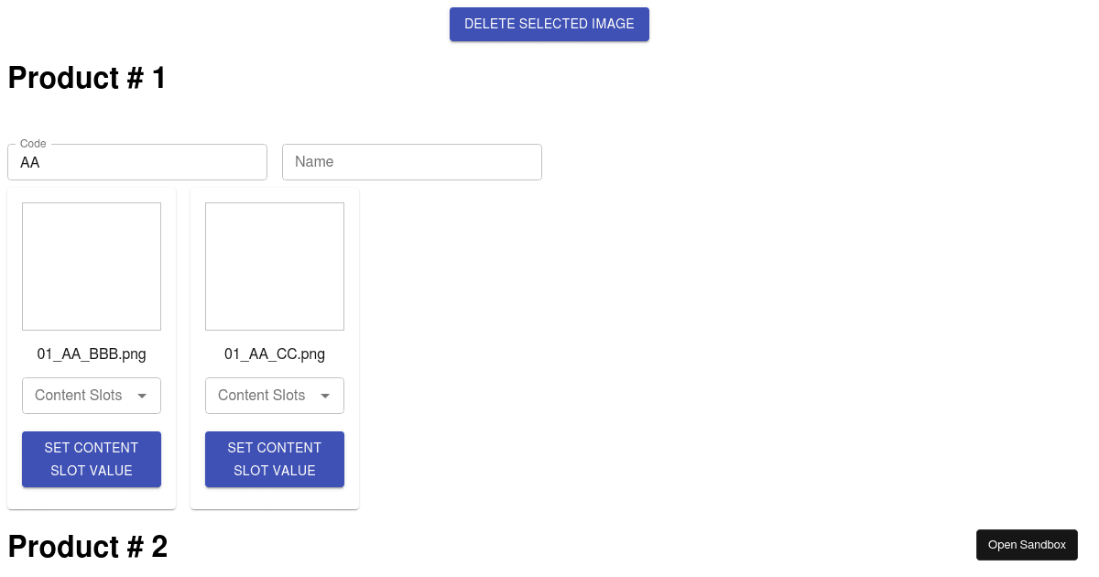Image resolution: width=1099 pixels, height=577 pixels.
Task: Set content slot value for 01_AA_CC.png
Action: [275, 459]
